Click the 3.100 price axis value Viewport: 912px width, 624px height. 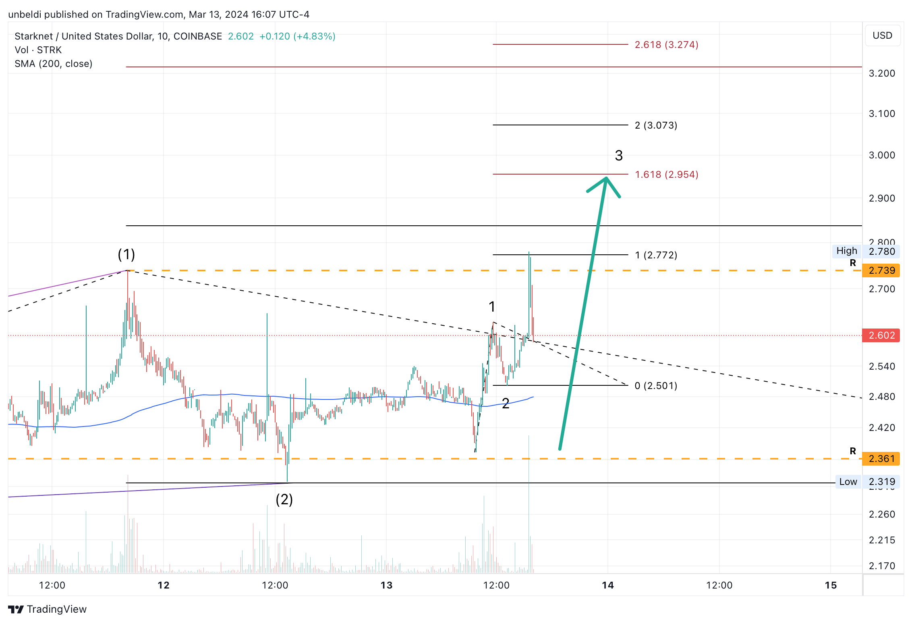click(x=882, y=114)
